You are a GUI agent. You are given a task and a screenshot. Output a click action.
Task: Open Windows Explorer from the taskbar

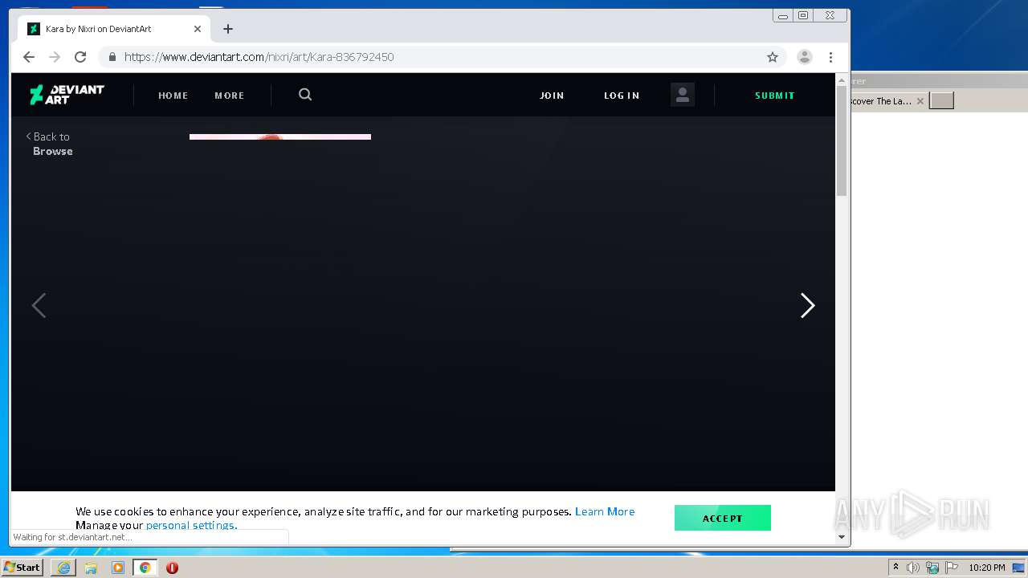[91, 568]
